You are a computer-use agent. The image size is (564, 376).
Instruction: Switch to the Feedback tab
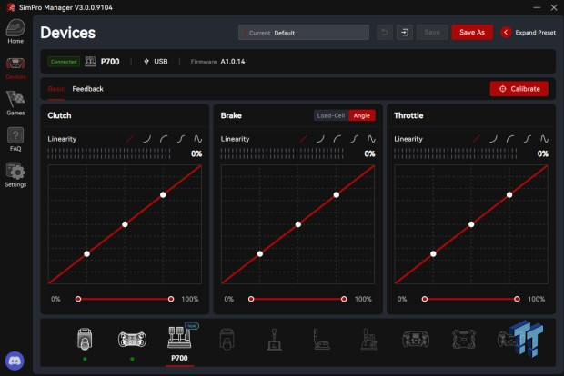87,89
